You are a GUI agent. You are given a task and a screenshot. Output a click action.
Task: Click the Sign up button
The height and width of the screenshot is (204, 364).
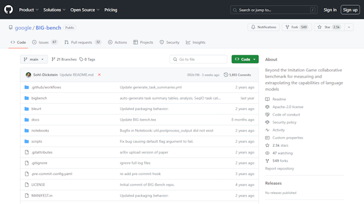pyautogui.click(x=350, y=10)
